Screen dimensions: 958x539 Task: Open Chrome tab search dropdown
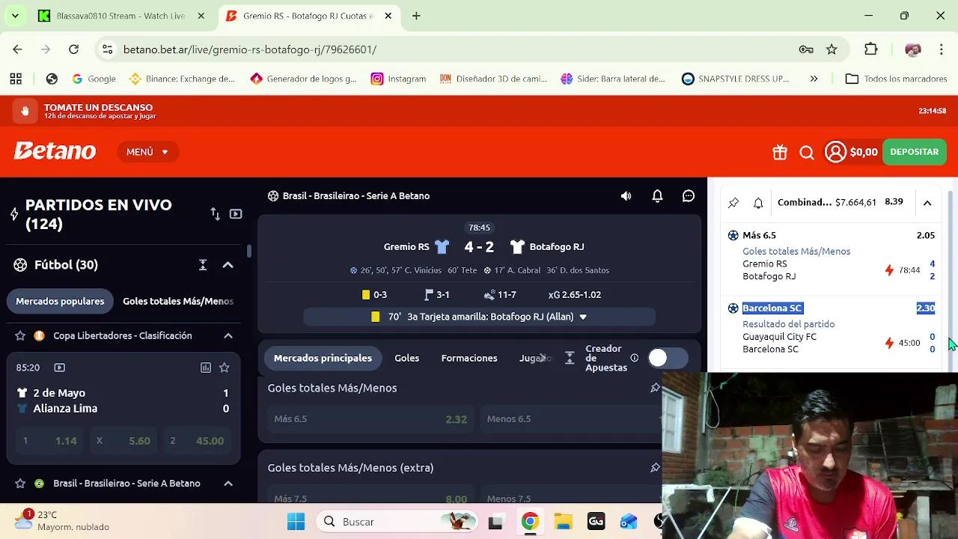pyautogui.click(x=15, y=16)
